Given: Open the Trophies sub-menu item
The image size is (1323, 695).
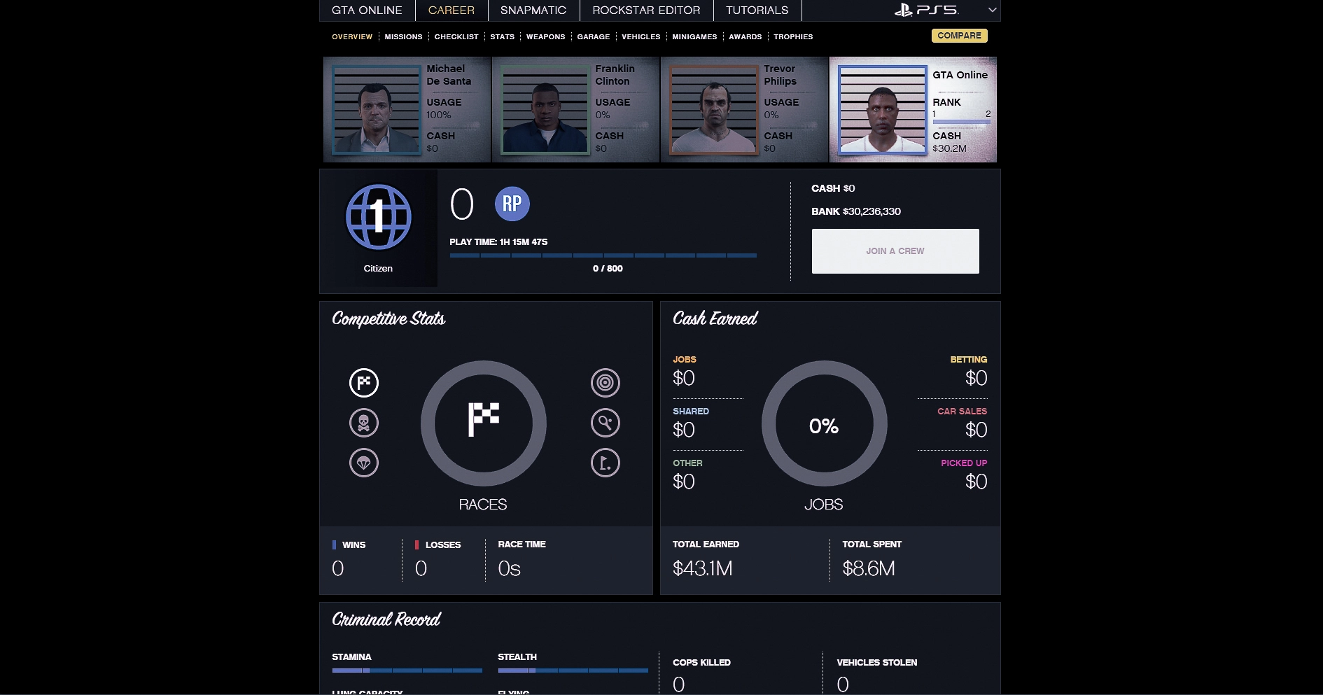Looking at the screenshot, I should pos(793,36).
